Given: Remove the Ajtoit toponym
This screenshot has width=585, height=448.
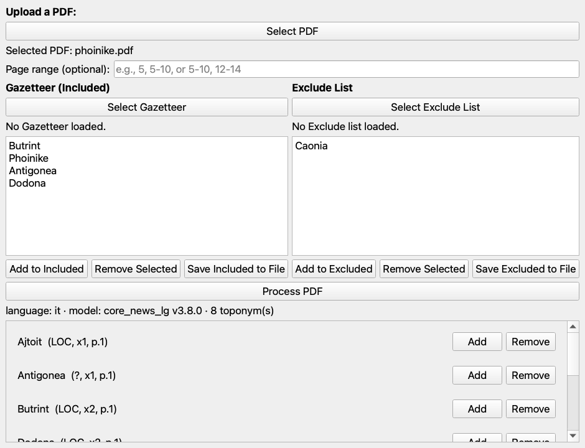Looking at the screenshot, I should coord(530,342).
